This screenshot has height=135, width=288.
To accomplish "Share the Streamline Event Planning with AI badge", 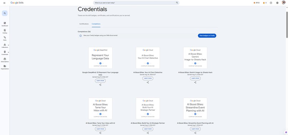I will click(x=195, y=133).
